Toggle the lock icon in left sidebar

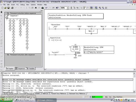(1, 12)
